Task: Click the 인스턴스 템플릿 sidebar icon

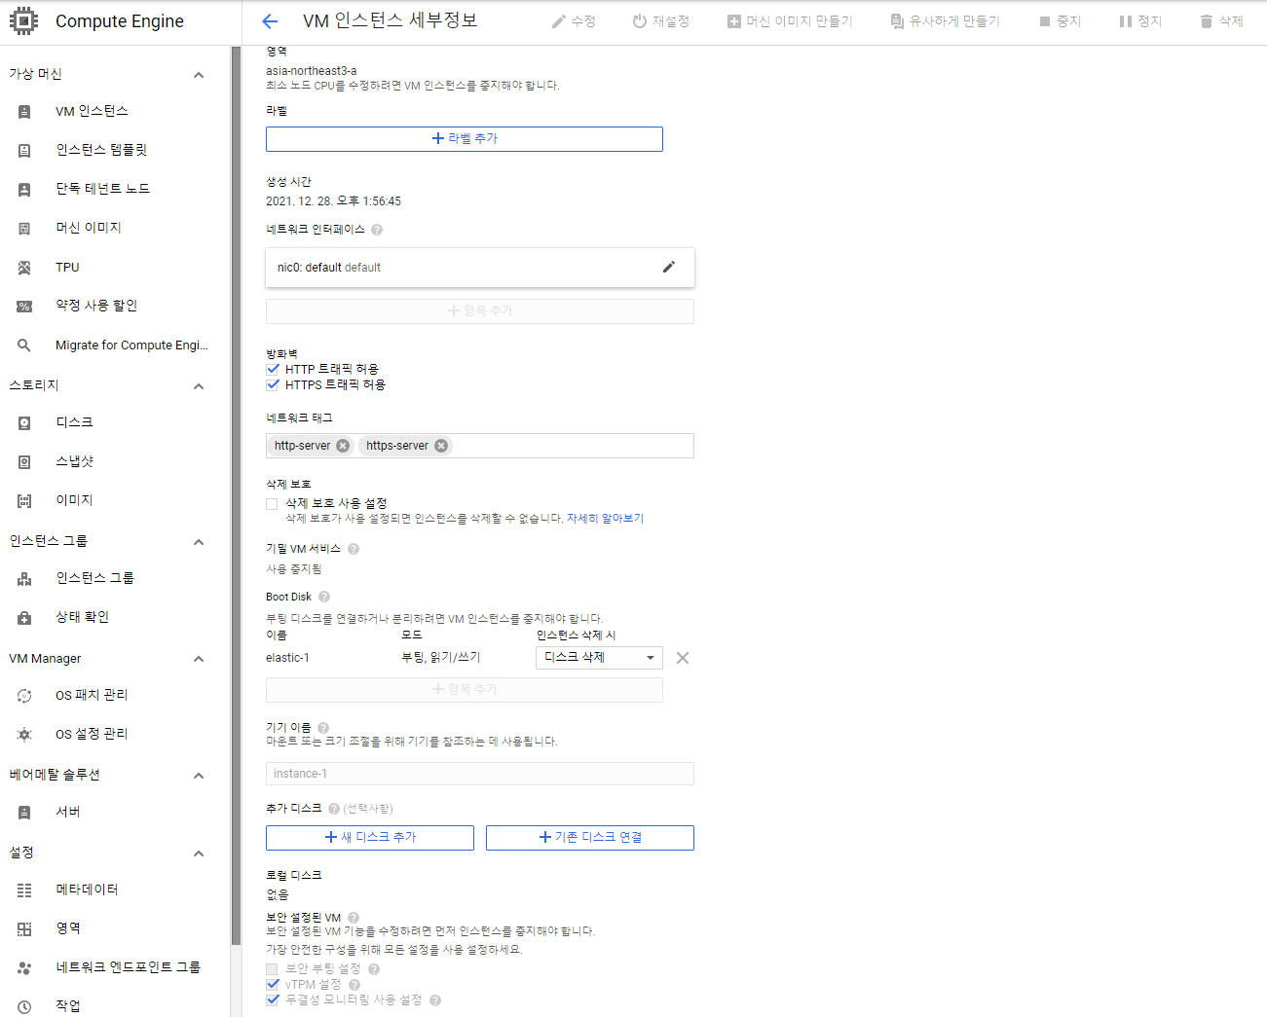Action: pyautogui.click(x=24, y=151)
